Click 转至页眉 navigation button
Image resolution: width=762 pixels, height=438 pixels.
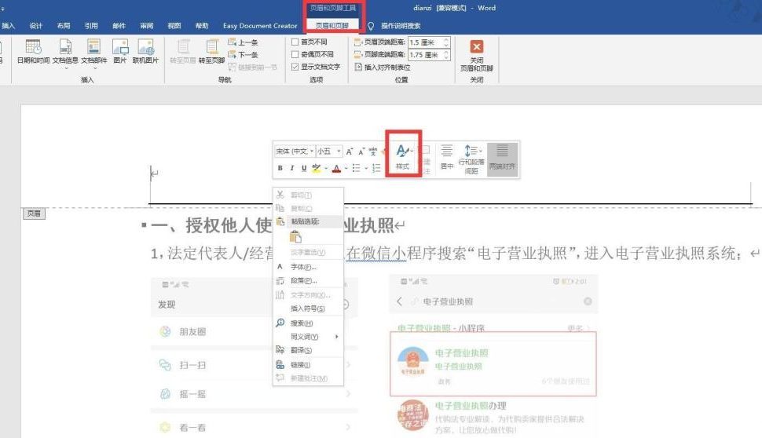[x=183, y=52]
